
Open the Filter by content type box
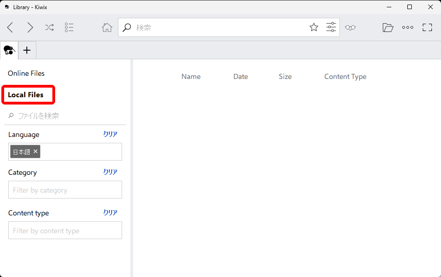[65, 230]
